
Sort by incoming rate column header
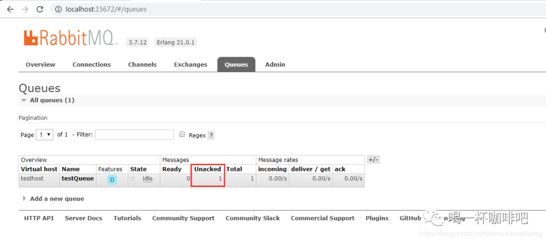[x=272, y=169]
